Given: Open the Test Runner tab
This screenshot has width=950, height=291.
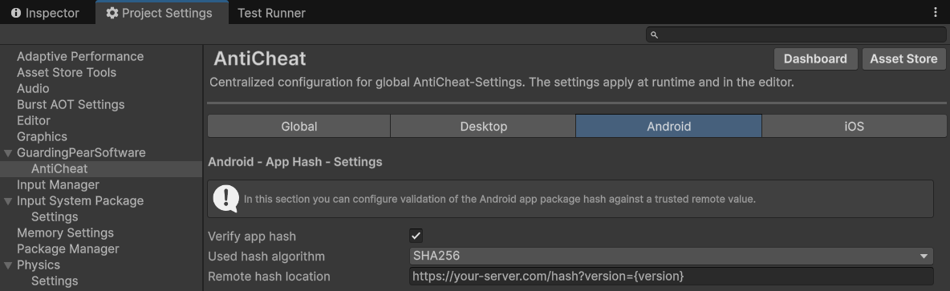Looking at the screenshot, I should pos(271,13).
